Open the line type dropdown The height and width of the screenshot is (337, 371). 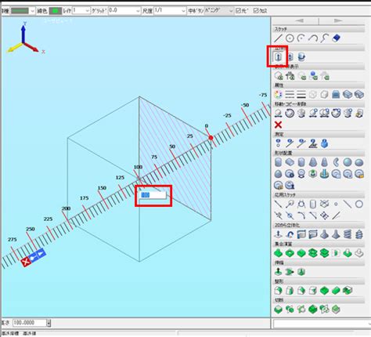click(x=32, y=11)
